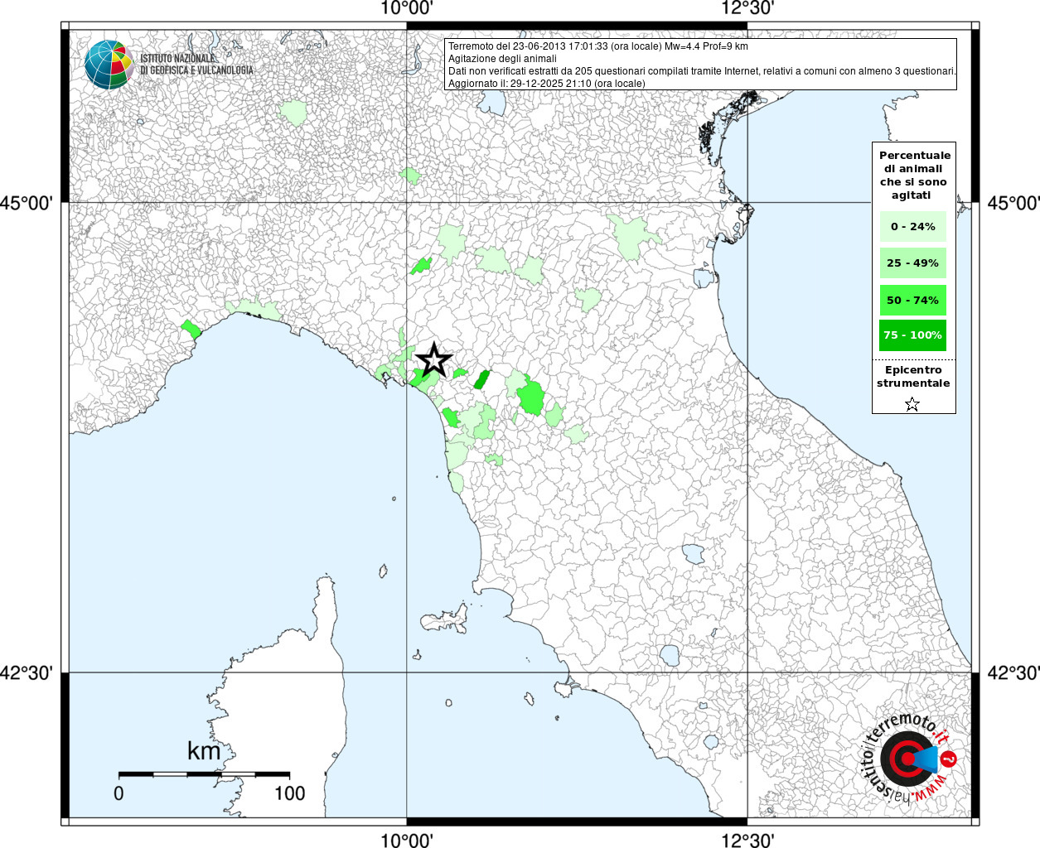
Task: Click the 'Aggiornato il' update timestamp line
Action: pos(546,84)
